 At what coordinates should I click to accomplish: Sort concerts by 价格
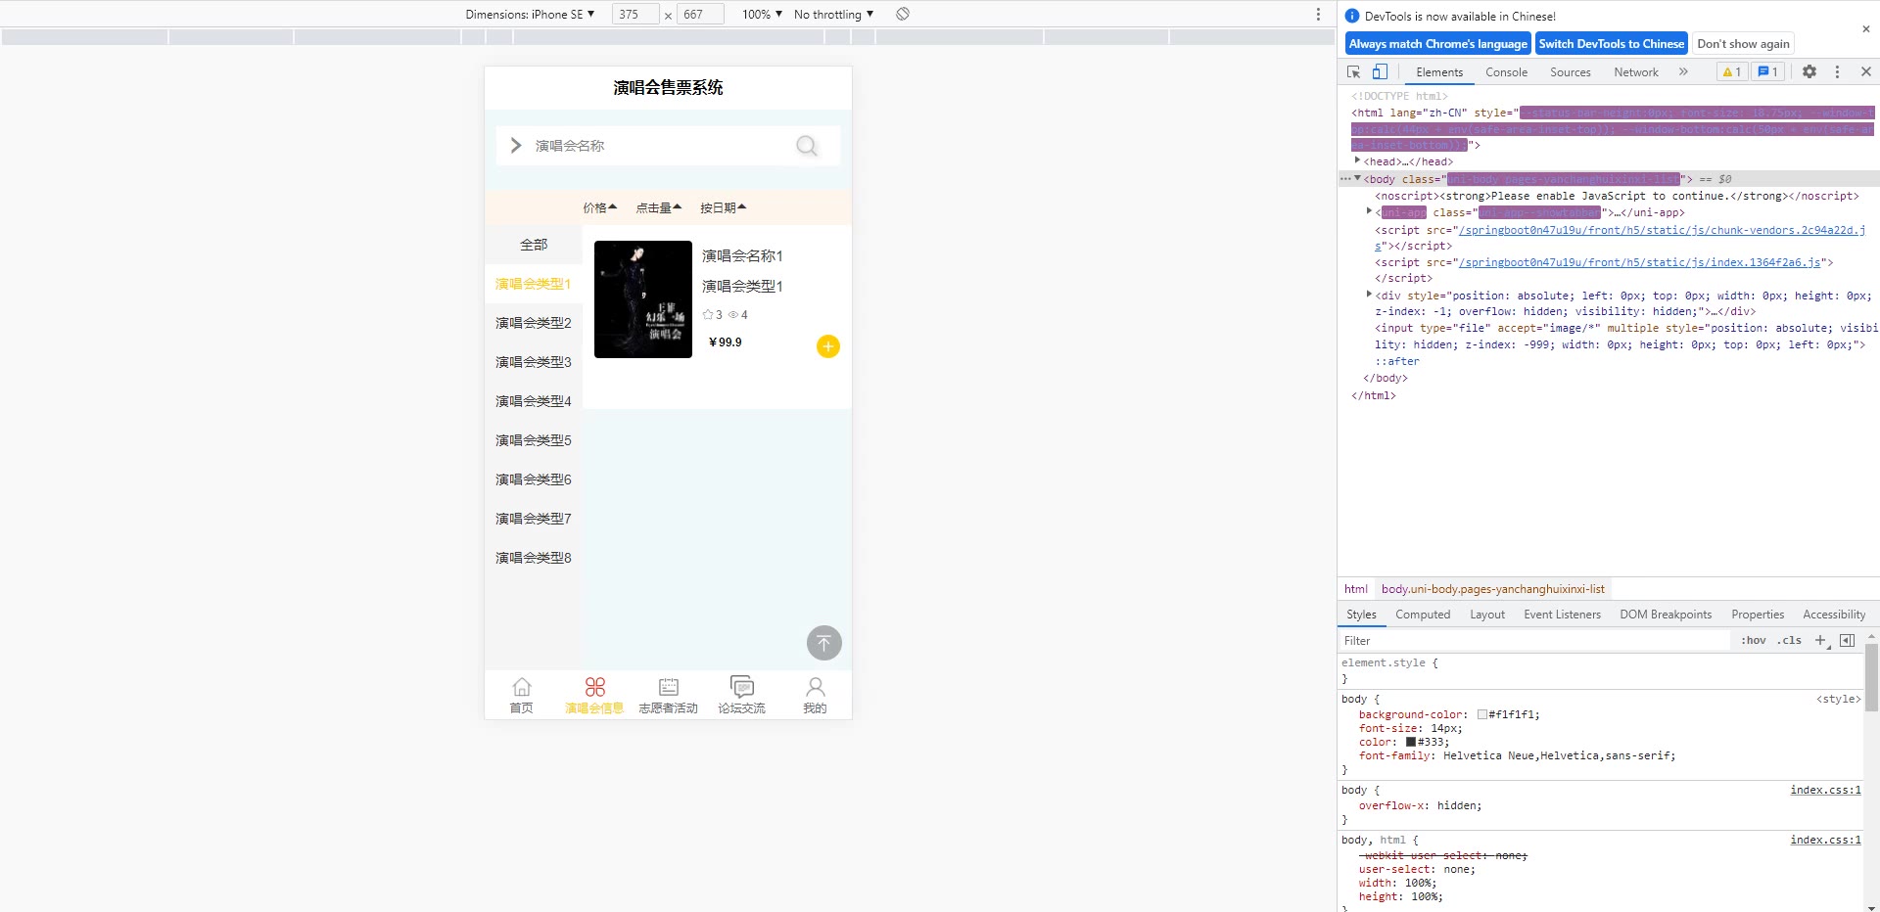[600, 207]
